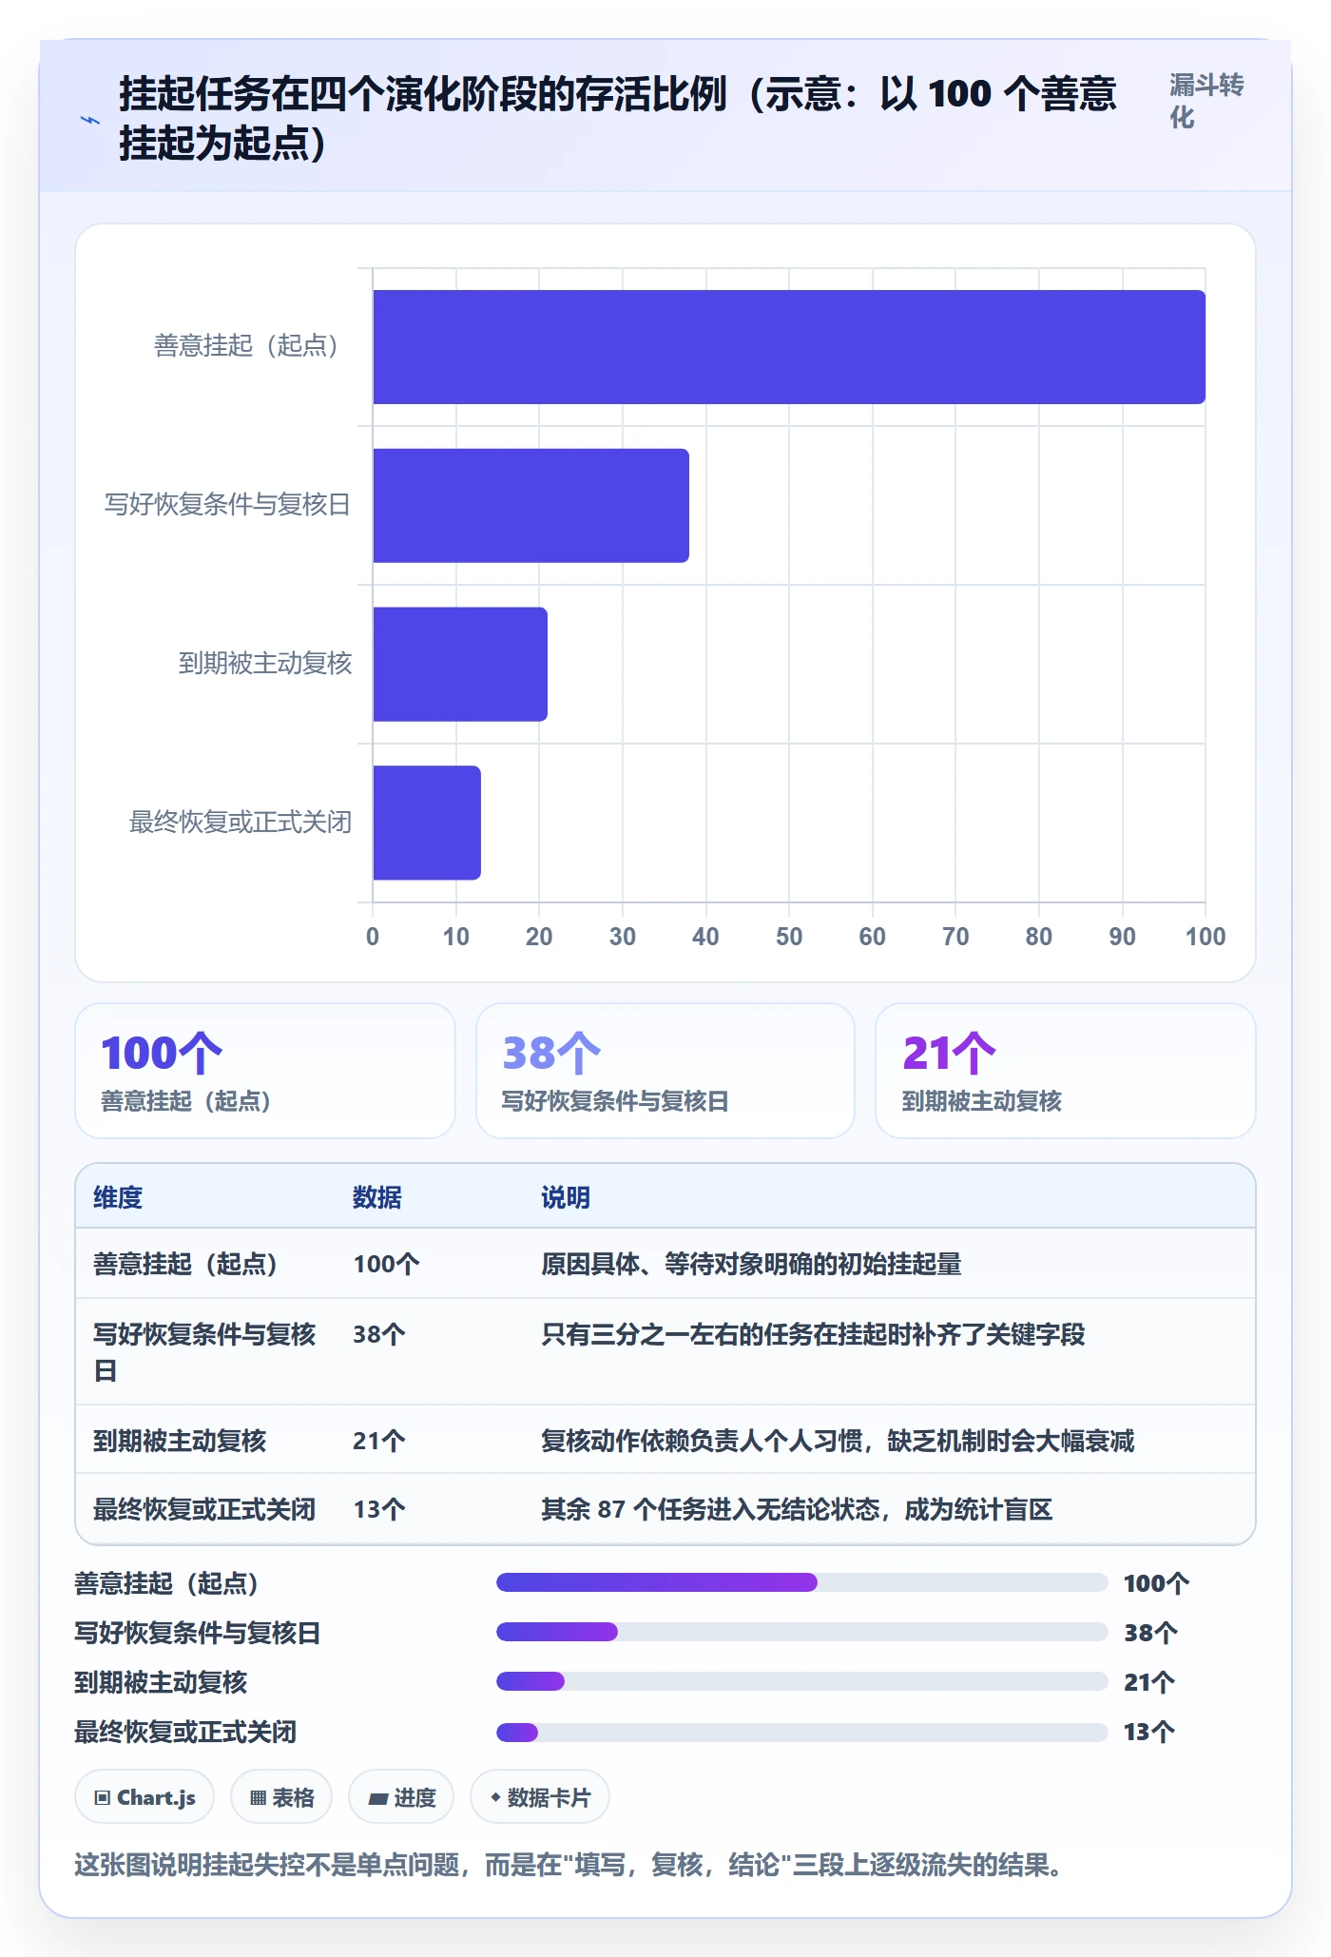Click the 复核动作依赖负责人个人习惯 description cell
This screenshot has height=1957, width=1331.
point(838,1441)
